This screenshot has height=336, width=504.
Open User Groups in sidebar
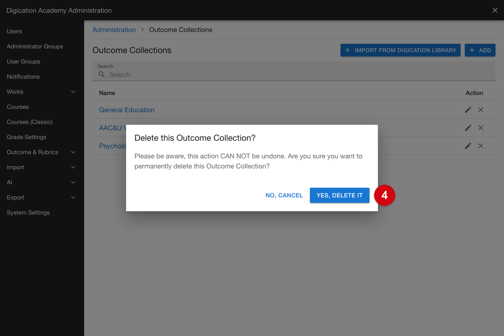pyautogui.click(x=23, y=62)
